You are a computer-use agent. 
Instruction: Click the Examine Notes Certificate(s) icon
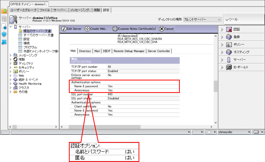click(115, 29)
